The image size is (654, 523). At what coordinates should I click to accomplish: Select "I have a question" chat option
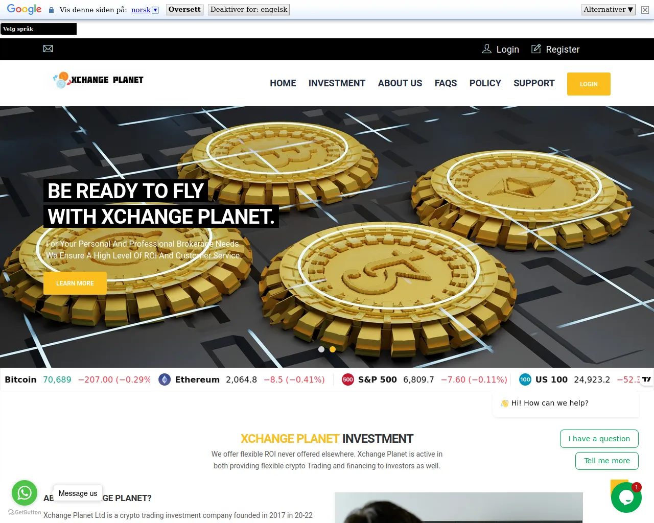599,439
